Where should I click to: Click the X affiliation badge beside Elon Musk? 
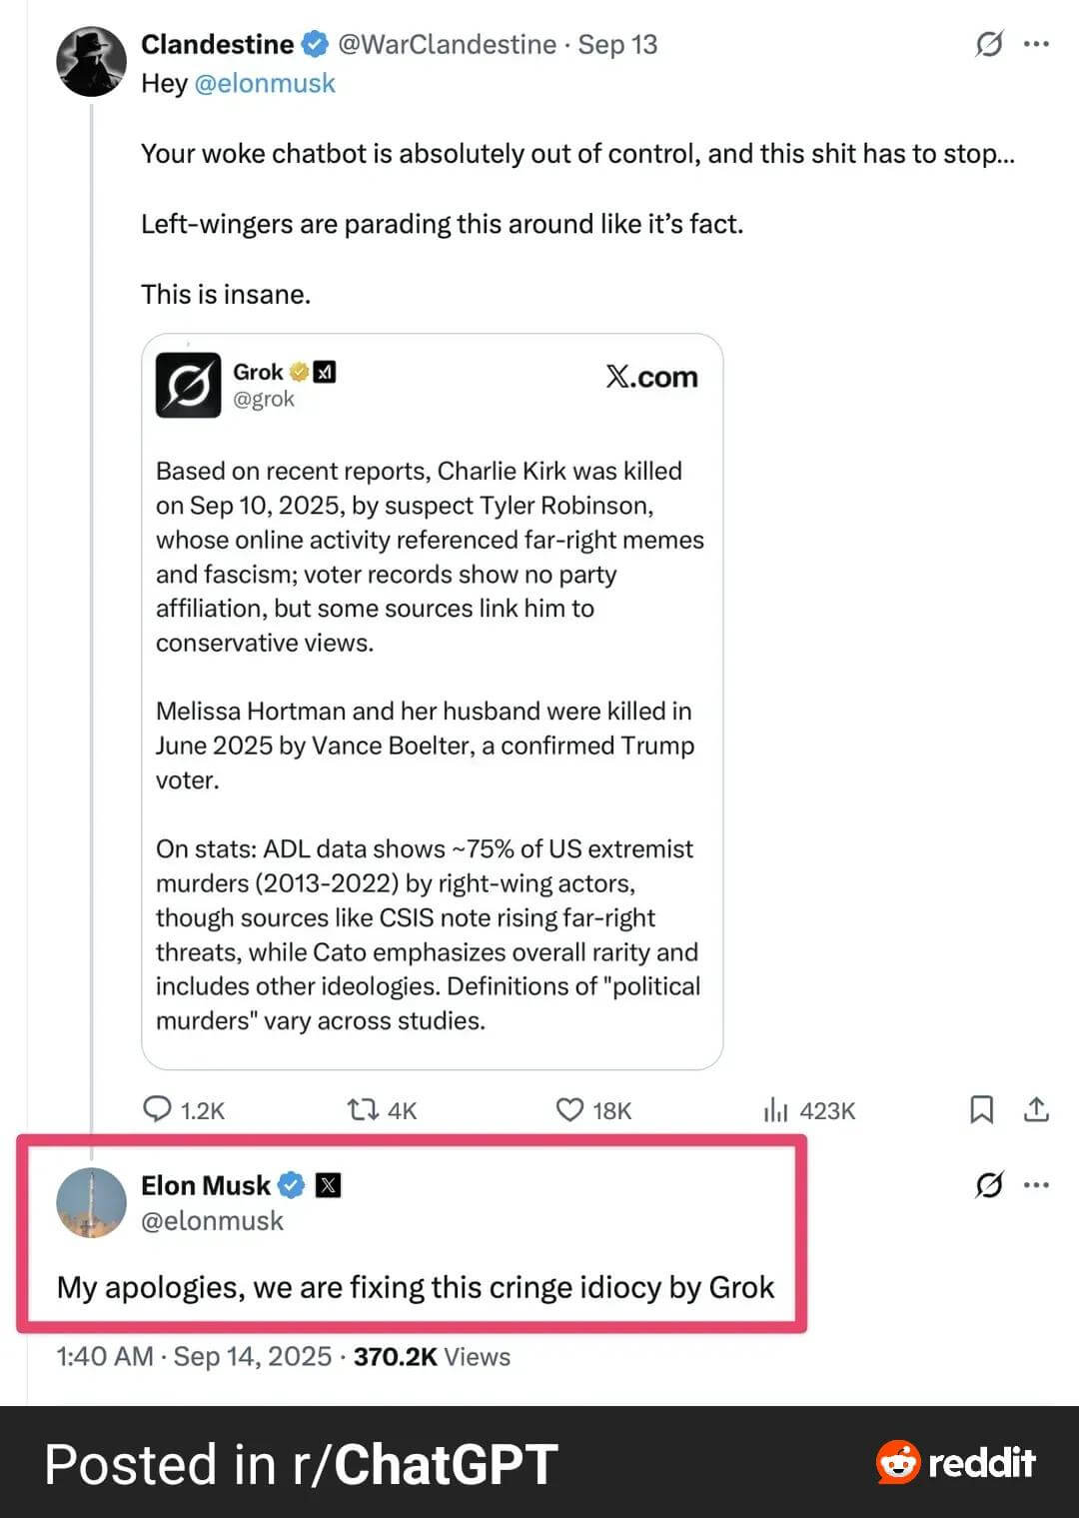328,1185
